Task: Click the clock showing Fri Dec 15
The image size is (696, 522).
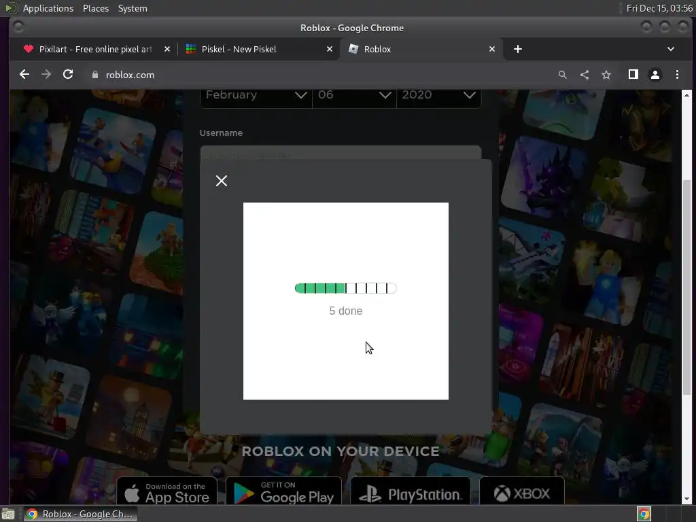Action: 659,8
